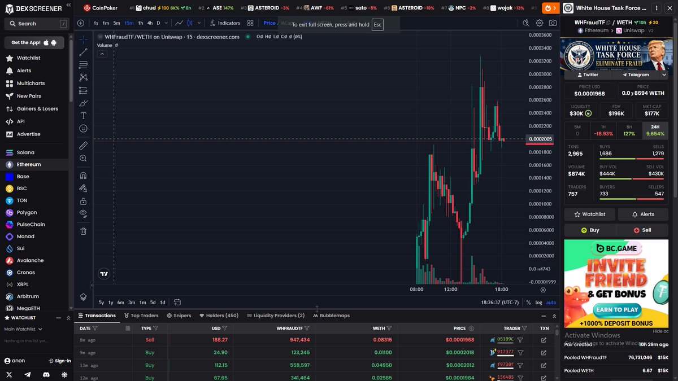Screen dimensions: 678x381
Task: Set chart interval to 5m
Action: [116, 23]
